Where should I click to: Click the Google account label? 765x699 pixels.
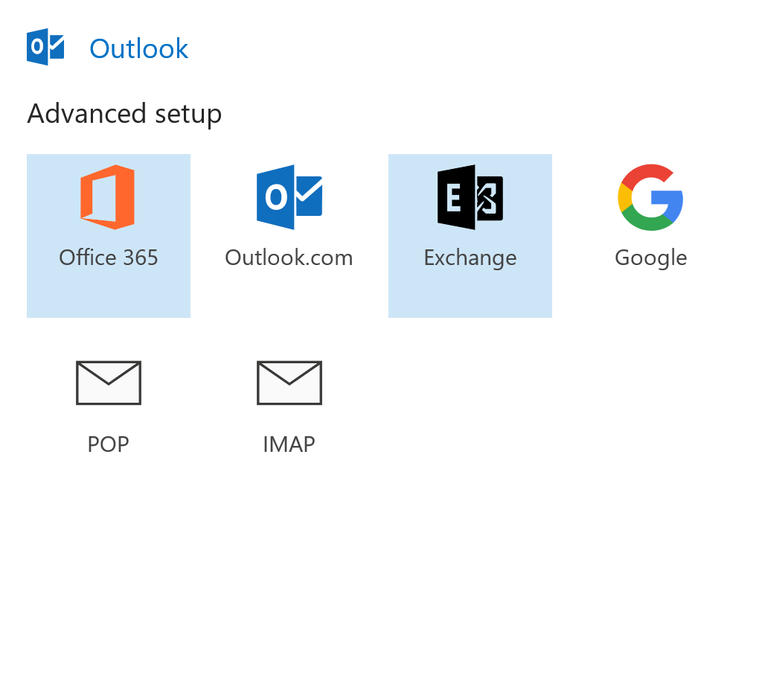650,258
